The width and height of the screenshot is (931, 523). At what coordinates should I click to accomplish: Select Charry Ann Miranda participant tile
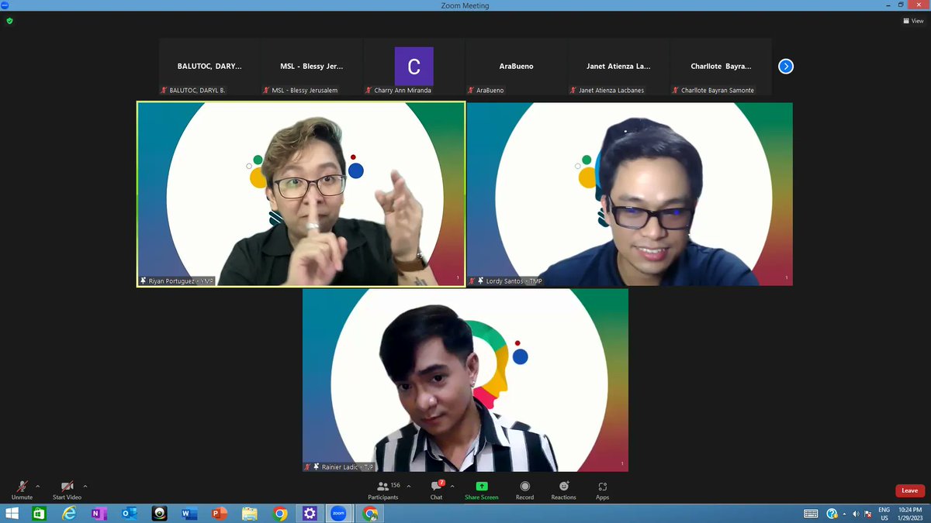click(x=414, y=67)
